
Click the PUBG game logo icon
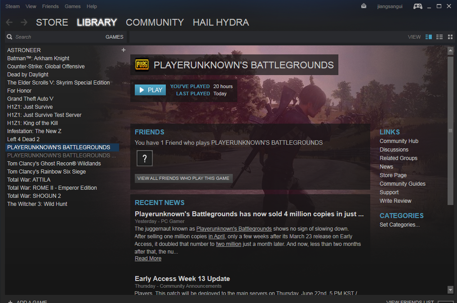coord(142,65)
